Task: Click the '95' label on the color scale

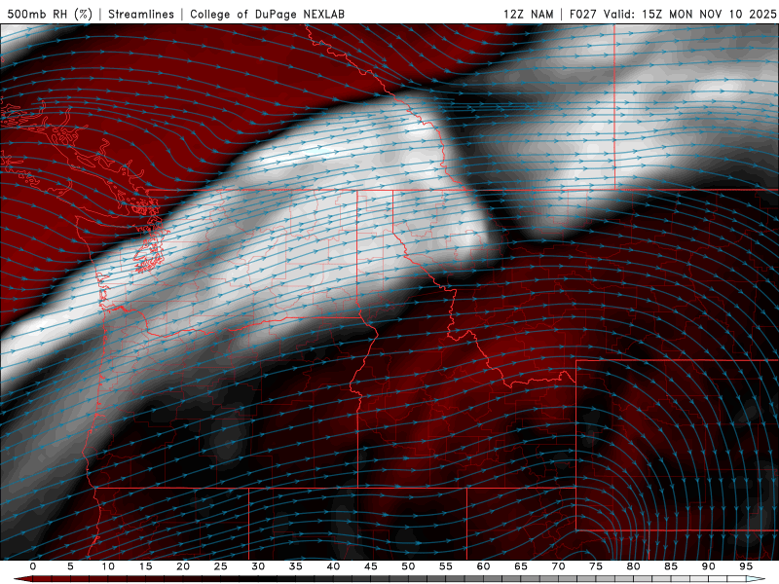Action: [x=745, y=566]
